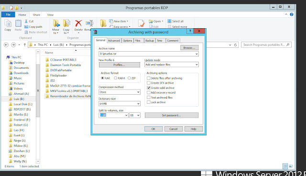The image size is (306, 176).
Task: Click Select none in ribbon
Action: [177, 27]
